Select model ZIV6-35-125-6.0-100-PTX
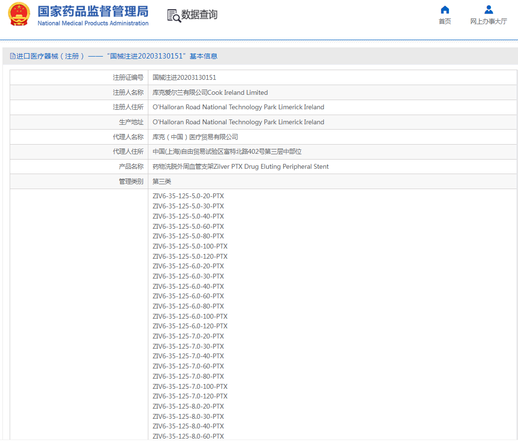 click(190, 316)
